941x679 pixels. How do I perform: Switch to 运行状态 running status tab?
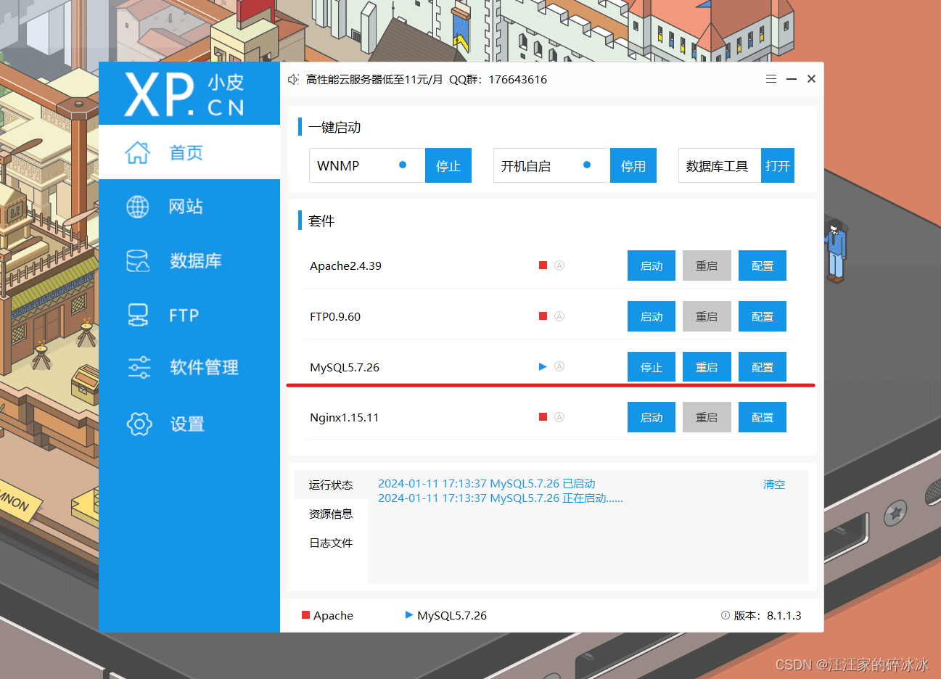(331, 485)
